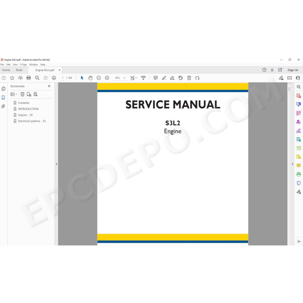Viewport: 303px width, 303px height.
Task: Click the Save file icon
Action: [x=3, y=78]
